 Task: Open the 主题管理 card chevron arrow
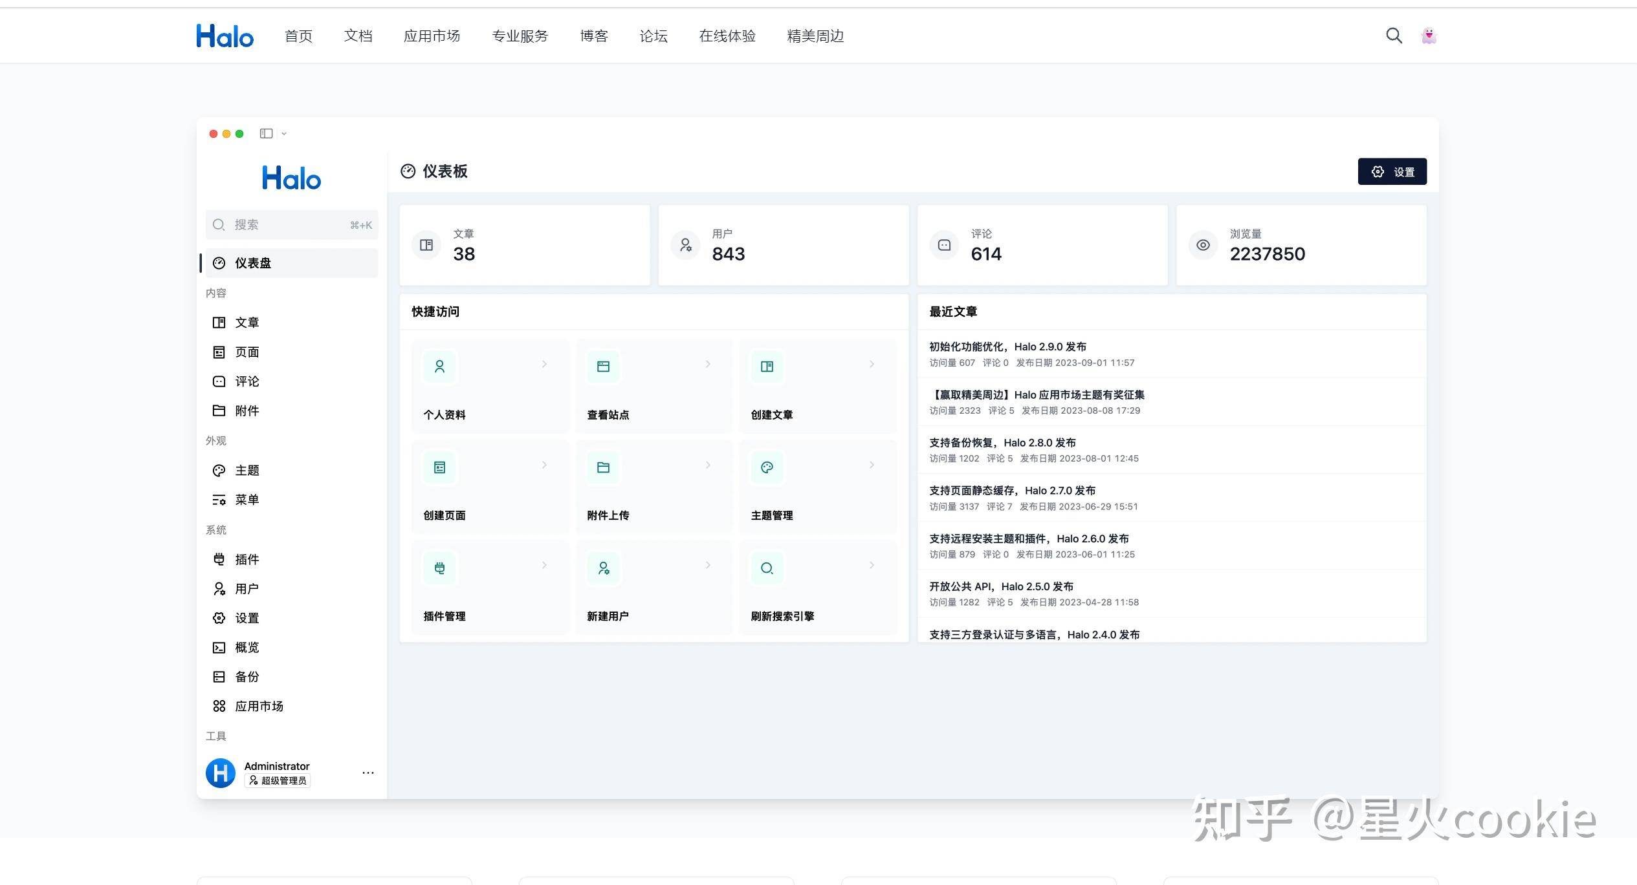coord(872,465)
